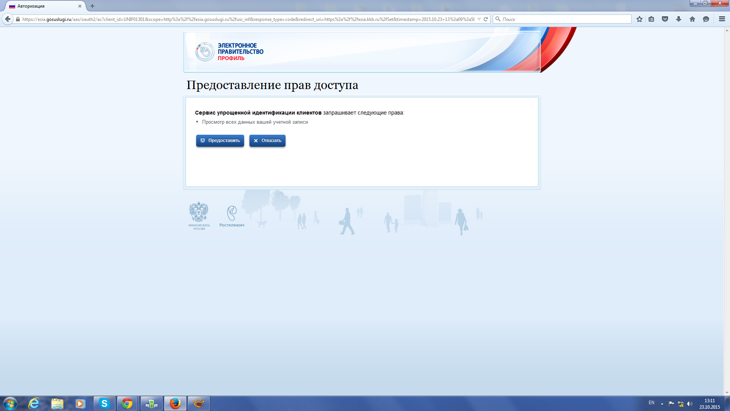Click the Ростелеком logo in the footer

[x=232, y=217]
